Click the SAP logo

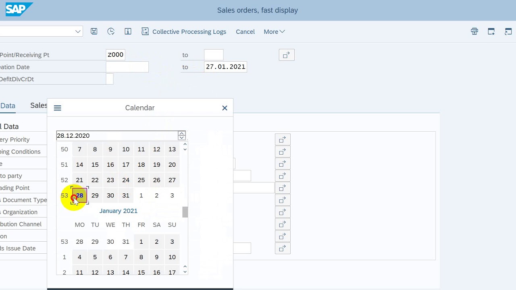point(19,9)
